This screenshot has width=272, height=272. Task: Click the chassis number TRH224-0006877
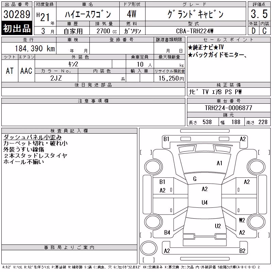click(228, 108)
